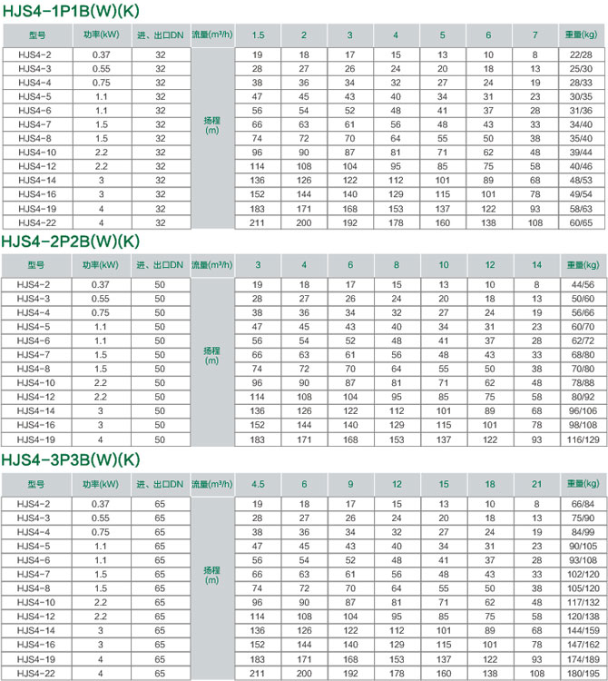Screen dimensions: 608x681
Task: Select weight cell 31/36
Action: click(x=581, y=110)
